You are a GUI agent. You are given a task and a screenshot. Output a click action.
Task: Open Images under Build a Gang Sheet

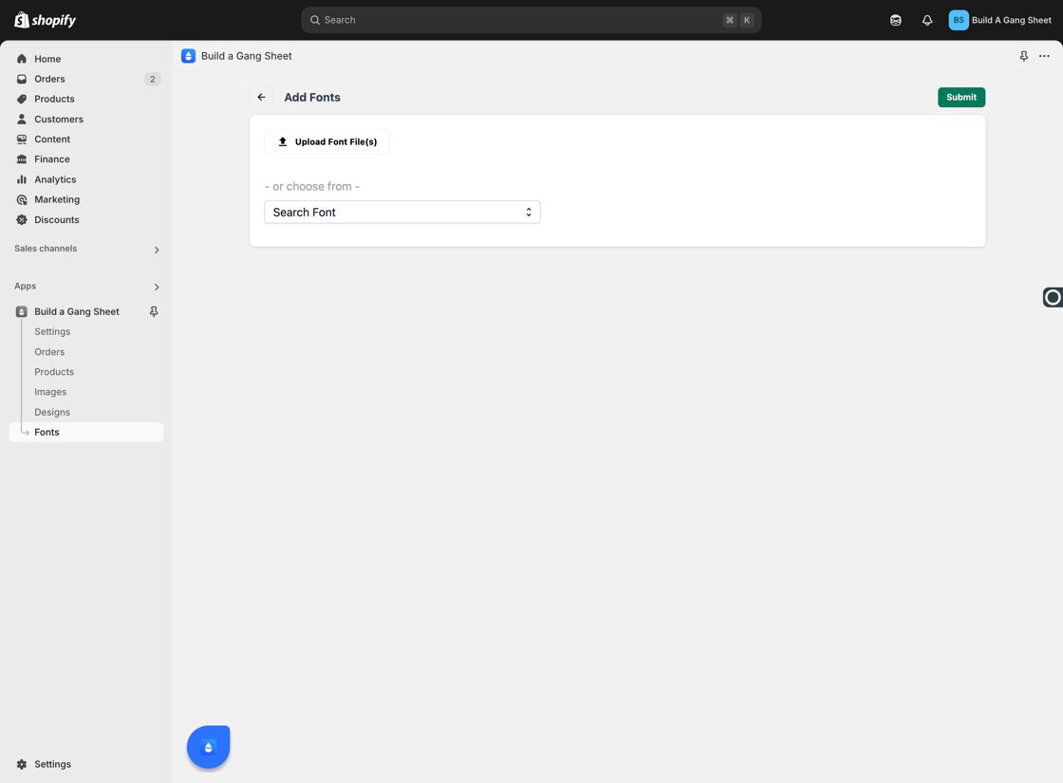click(x=50, y=392)
